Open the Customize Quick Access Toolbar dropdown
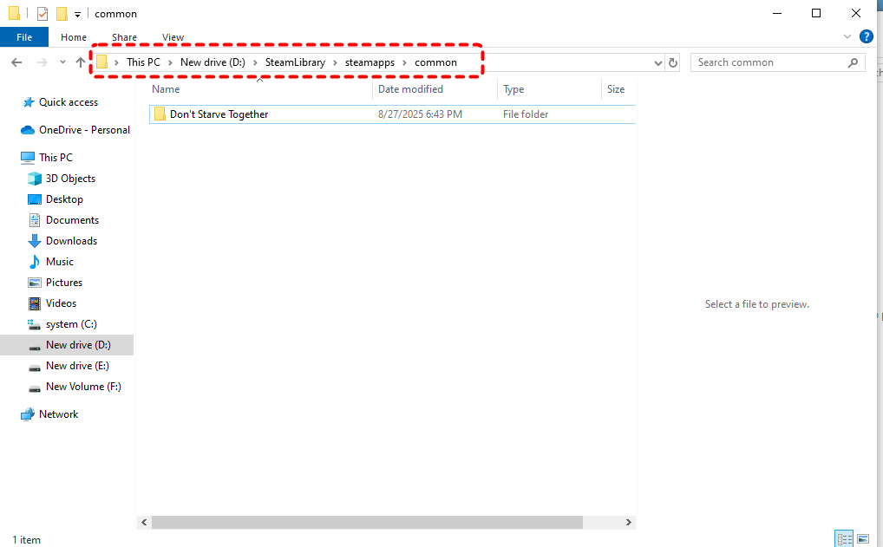 [77, 14]
